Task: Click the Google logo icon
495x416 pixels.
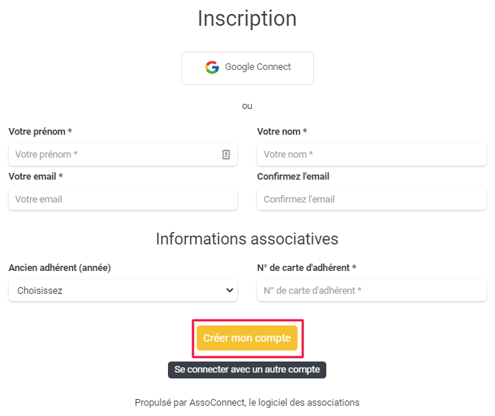Action: pos(212,67)
